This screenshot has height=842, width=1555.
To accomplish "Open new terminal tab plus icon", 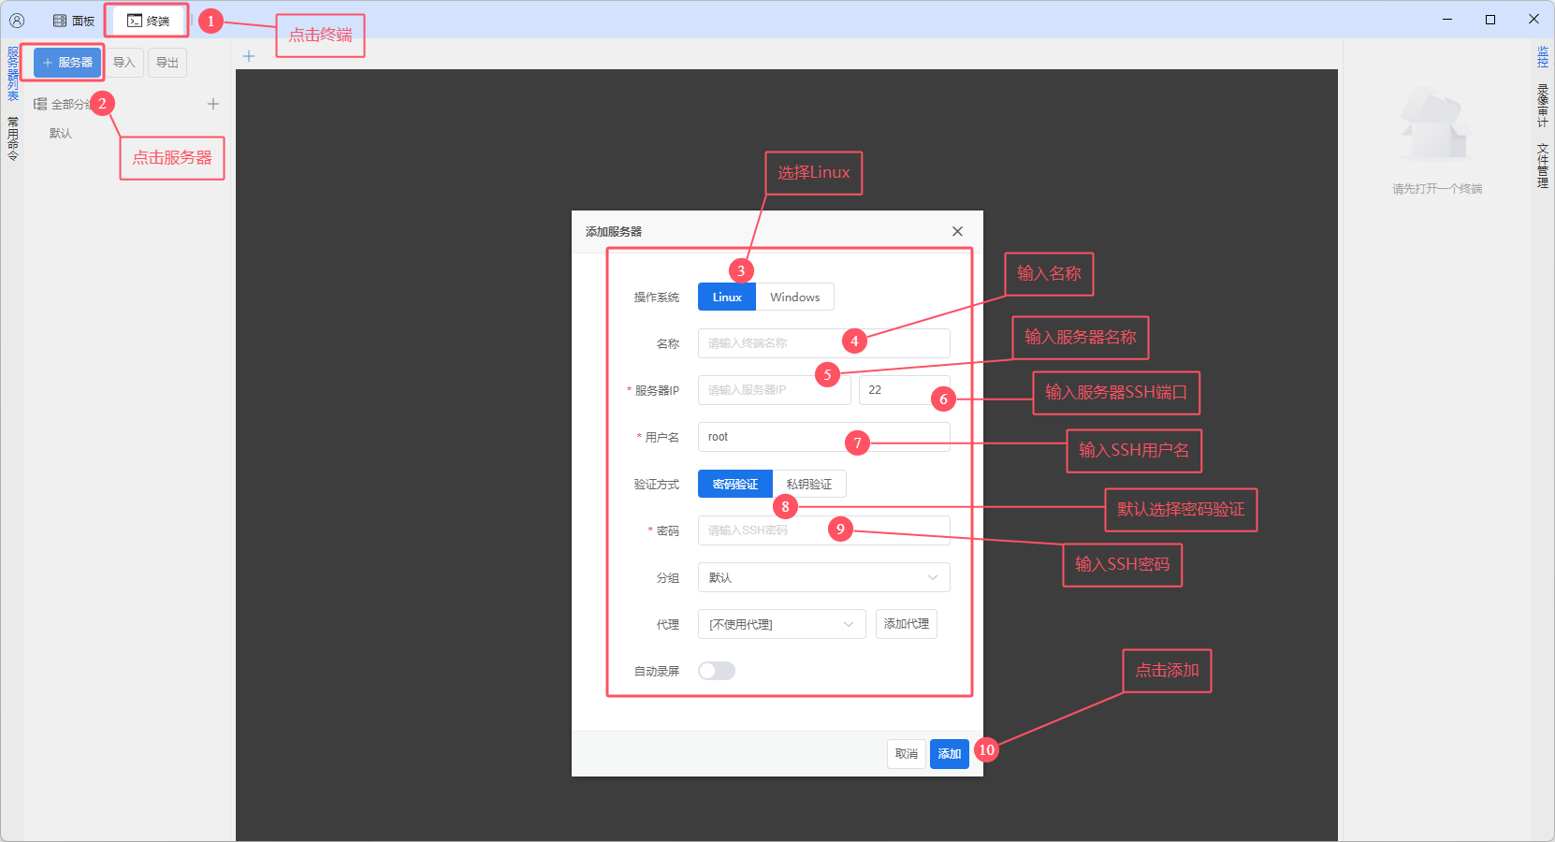I will pyautogui.click(x=249, y=56).
